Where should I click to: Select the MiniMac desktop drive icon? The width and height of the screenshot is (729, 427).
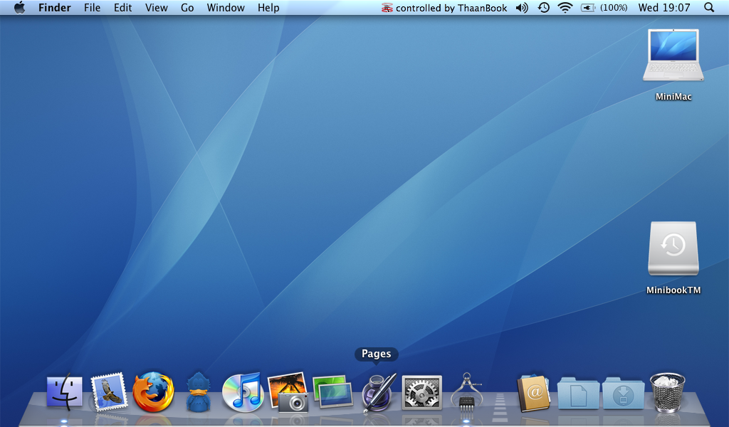click(x=673, y=56)
